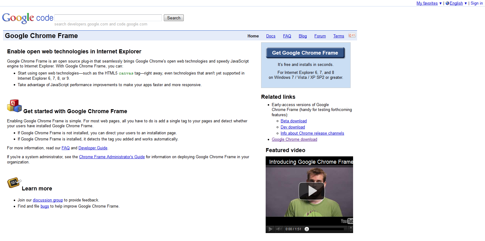Click the Learn more heading
This screenshot has width=485, height=241.
pyautogui.click(x=37, y=189)
